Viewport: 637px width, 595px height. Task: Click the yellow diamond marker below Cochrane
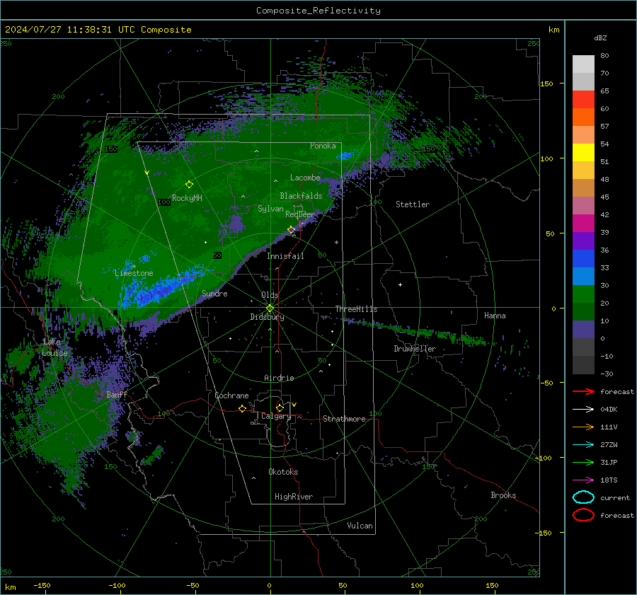(x=242, y=408)
